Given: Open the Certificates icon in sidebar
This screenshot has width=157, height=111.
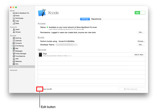Looking at the screenshot, I should (x=14, y=18).
